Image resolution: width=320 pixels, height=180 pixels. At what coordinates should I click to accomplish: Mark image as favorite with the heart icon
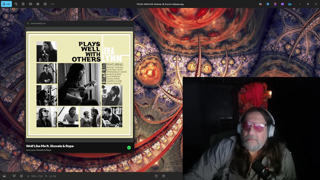(x=14, y=176)
